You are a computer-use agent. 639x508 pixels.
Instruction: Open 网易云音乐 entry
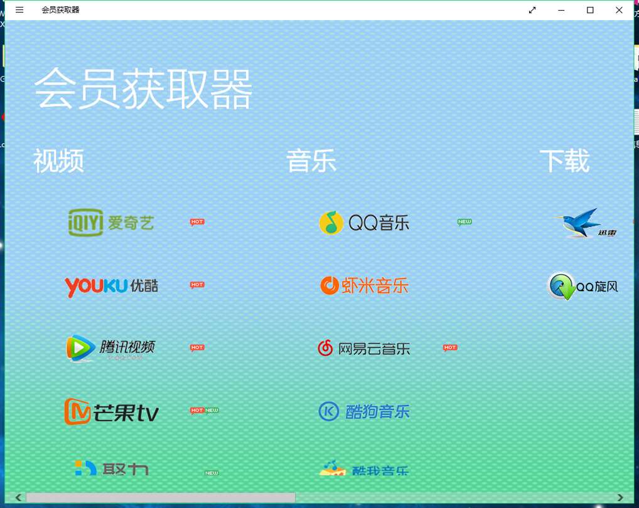coord(363,348)
